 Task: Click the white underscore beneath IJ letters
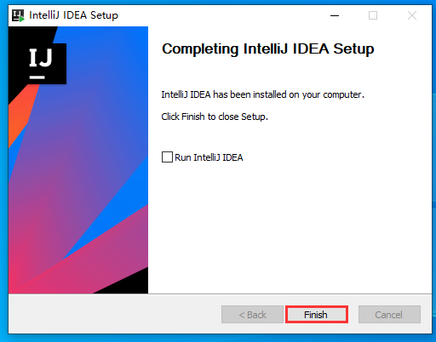(37, 77)
